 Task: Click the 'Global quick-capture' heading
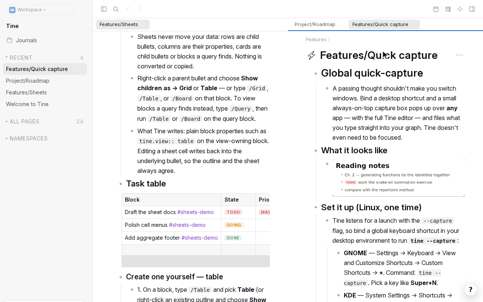click(x=372, y=73)
